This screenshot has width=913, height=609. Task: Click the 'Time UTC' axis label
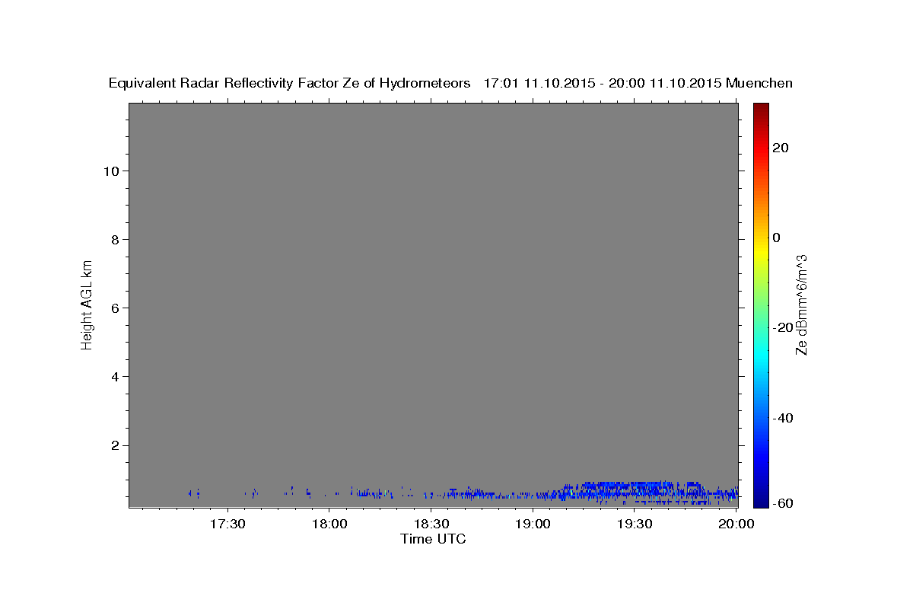(433, 539)
